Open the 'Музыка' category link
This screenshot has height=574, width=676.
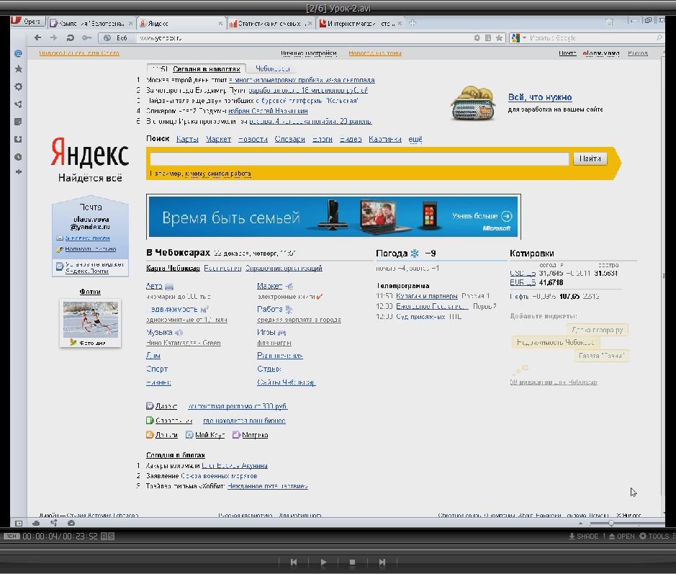(x=159, y=333)
